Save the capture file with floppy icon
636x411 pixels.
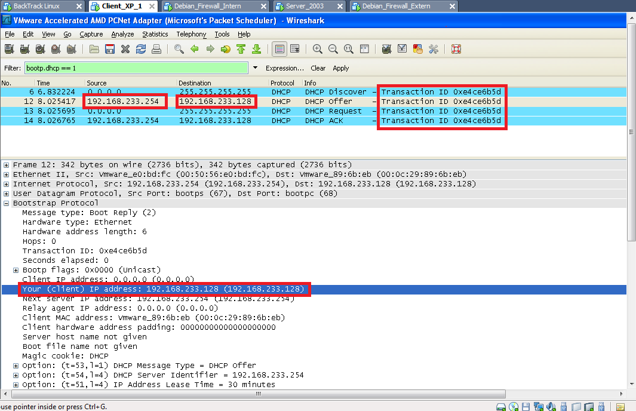click(109, 49)
